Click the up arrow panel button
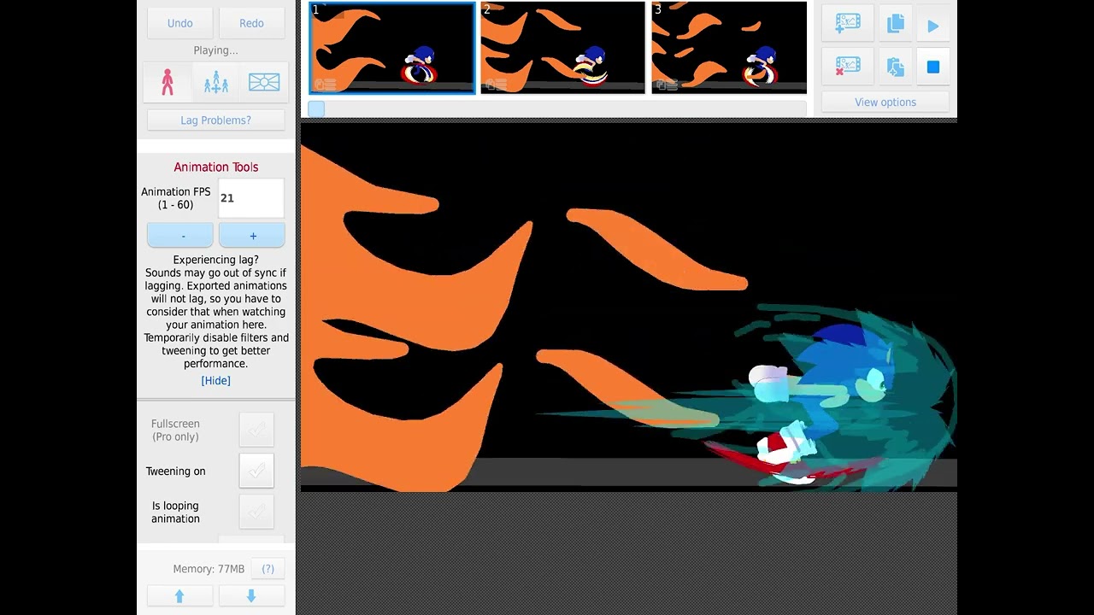Viewport: 1094px width, 615px height. (179, 596)
